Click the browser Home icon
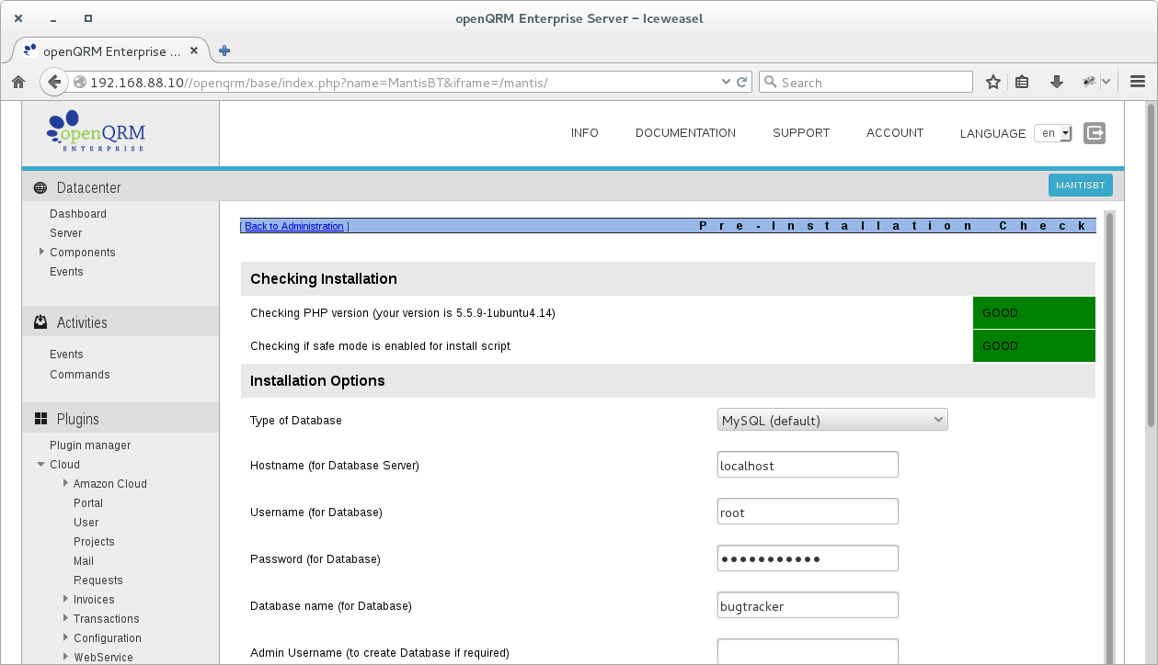 click(18, 82)
